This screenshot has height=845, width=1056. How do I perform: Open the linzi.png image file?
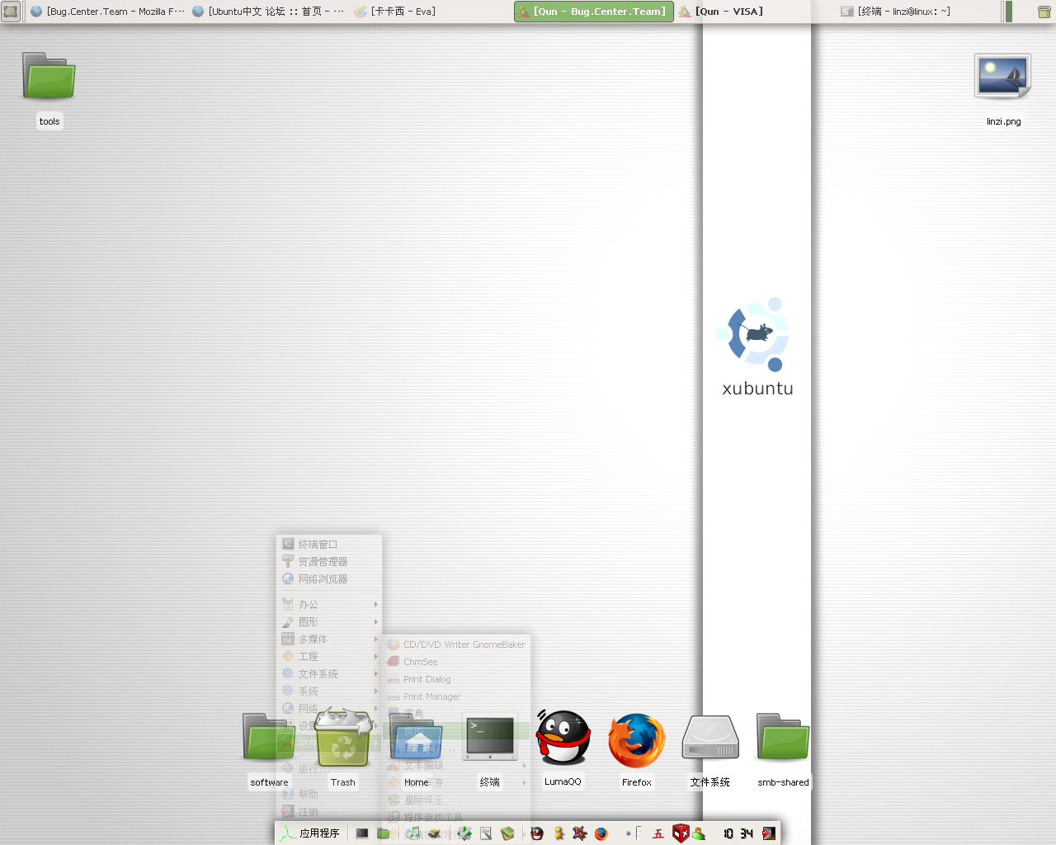(1002, 77)
